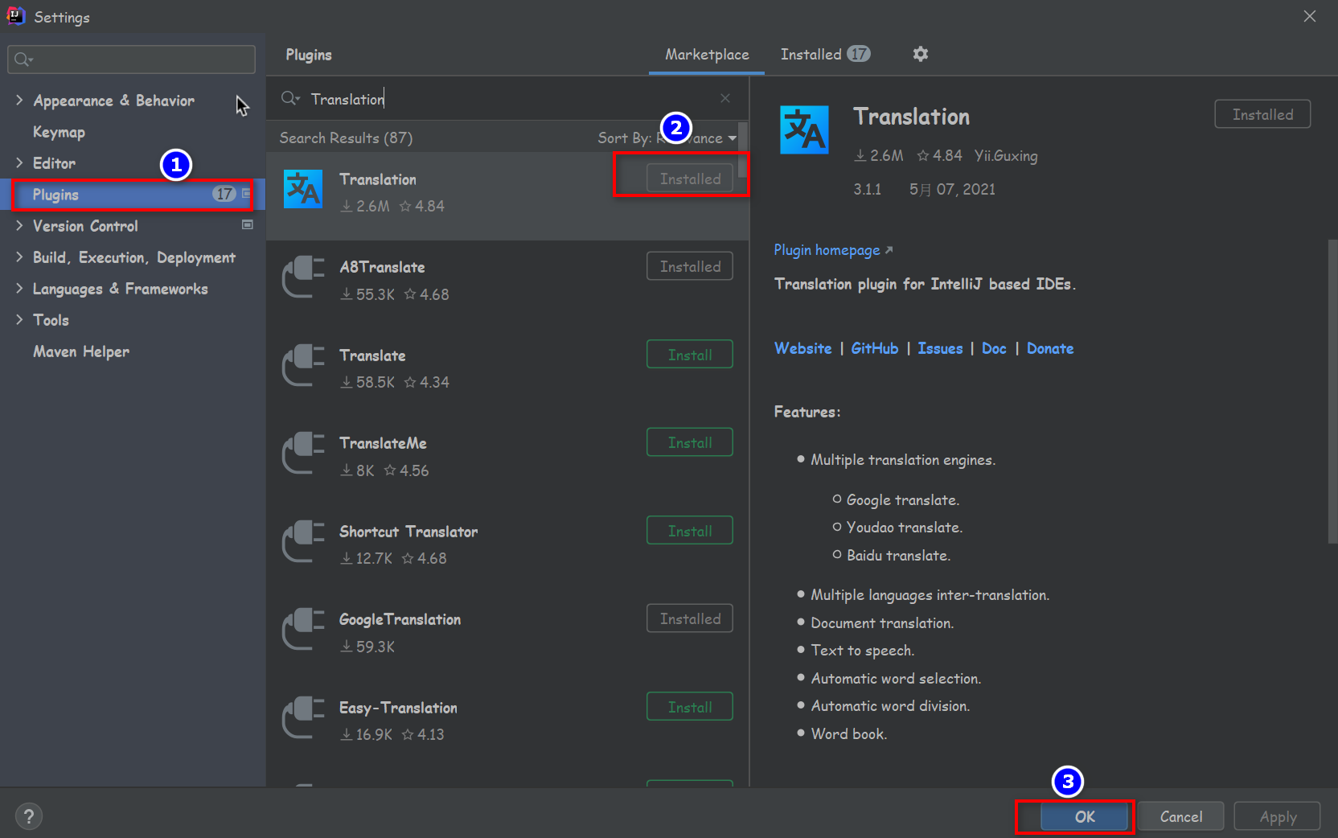Click the search results list scrollbar
Image resolution: width=1338 pixels, height=838 pixels.
point(743,149)
